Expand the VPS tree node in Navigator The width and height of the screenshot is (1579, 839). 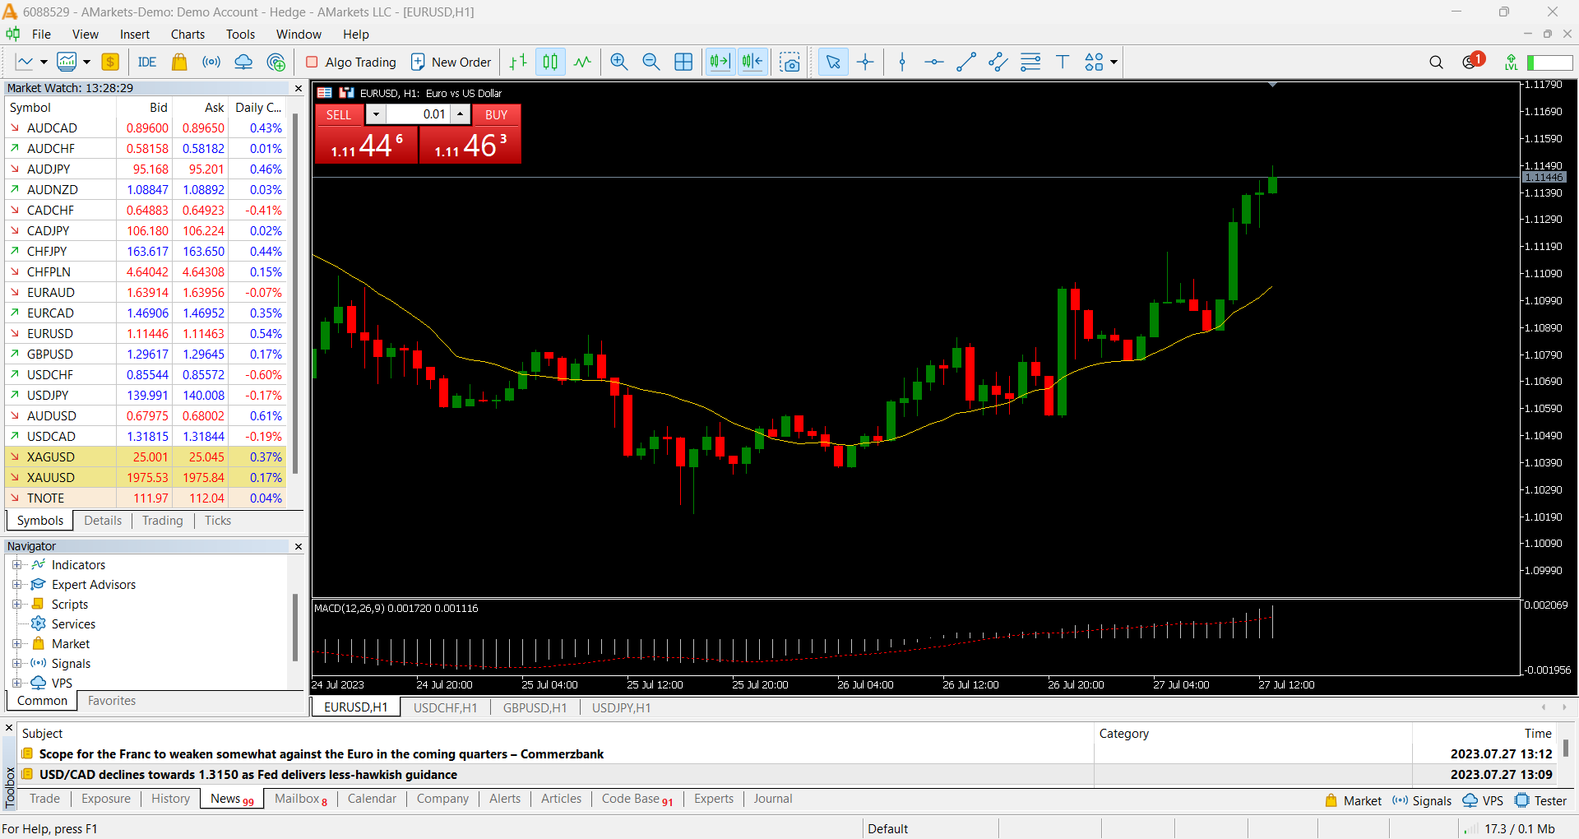click(16, 683)
